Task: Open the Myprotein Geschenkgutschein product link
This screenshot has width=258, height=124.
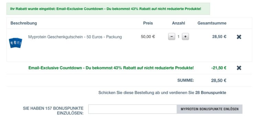Action: [75, 37]
